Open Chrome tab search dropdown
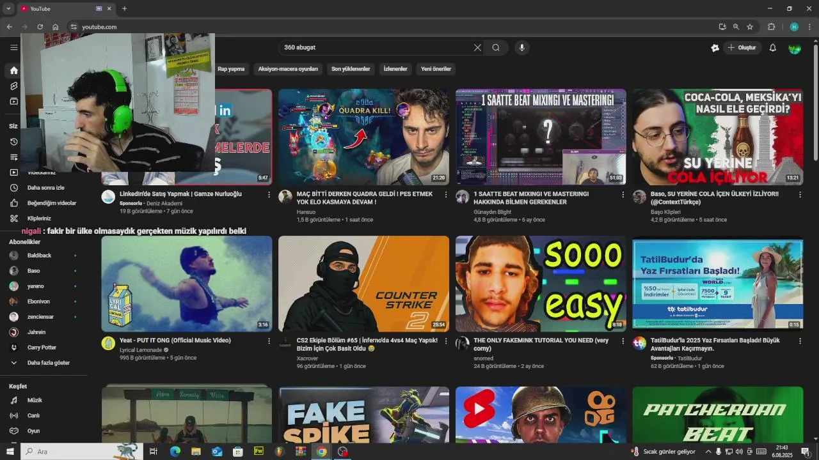 (8, 8)
